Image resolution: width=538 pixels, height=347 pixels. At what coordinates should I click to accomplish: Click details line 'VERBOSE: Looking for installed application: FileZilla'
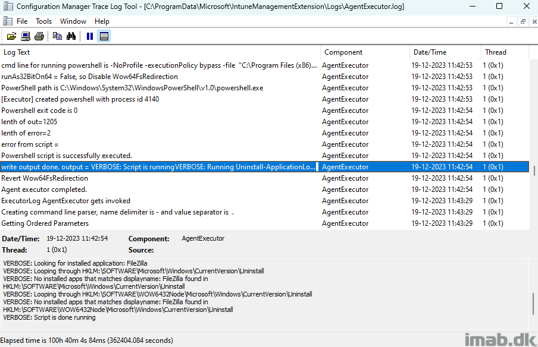coord(75,263)
